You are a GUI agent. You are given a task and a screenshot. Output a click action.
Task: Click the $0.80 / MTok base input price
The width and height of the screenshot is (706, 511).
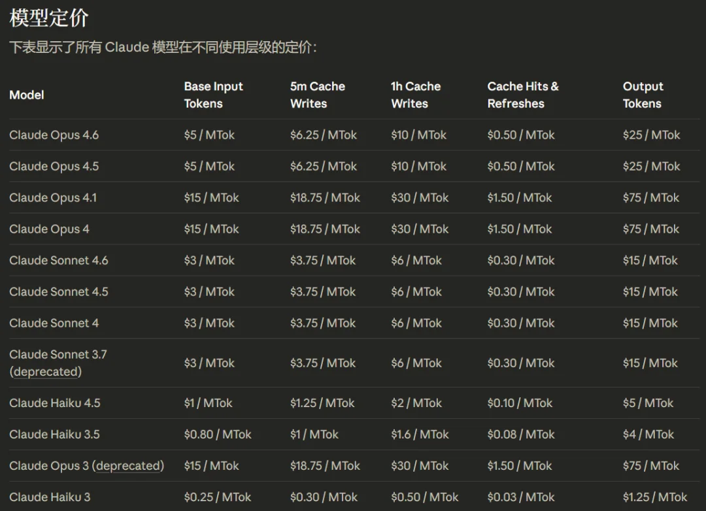[218, 435]
